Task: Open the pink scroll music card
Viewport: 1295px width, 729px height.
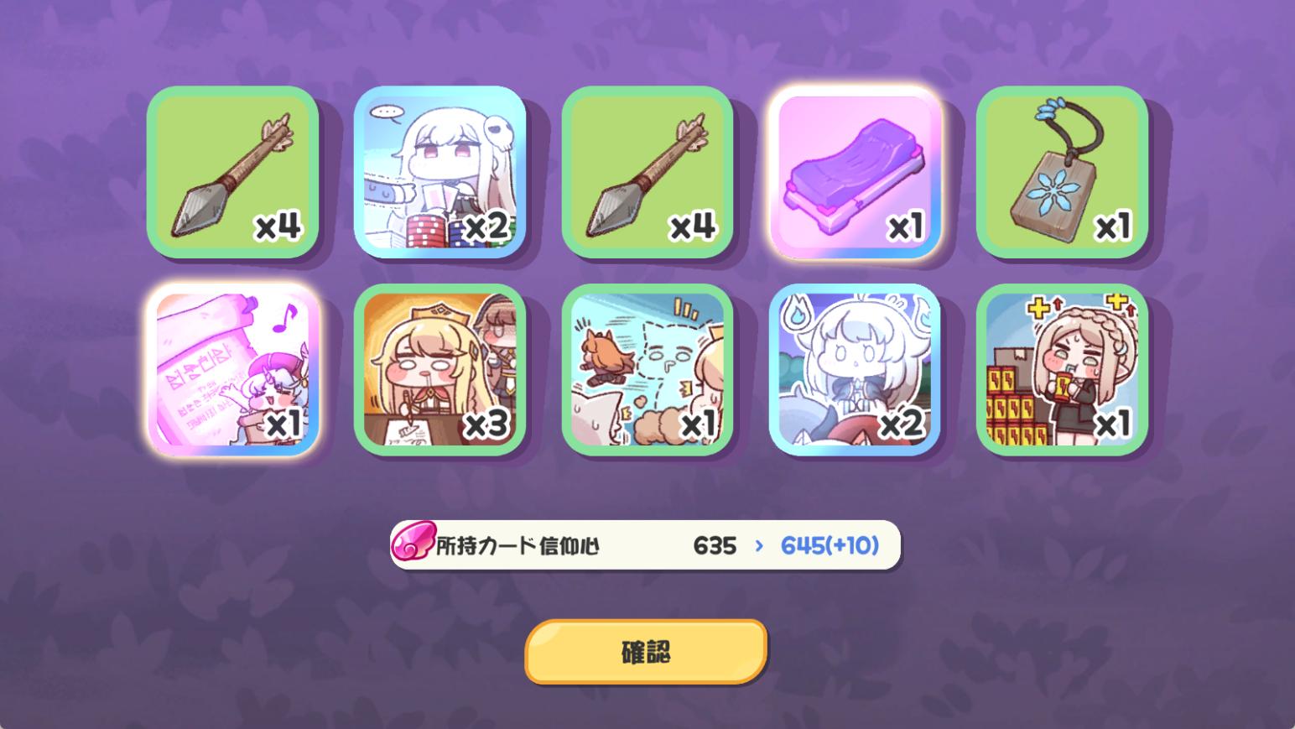Action: [x=232, y=370]
